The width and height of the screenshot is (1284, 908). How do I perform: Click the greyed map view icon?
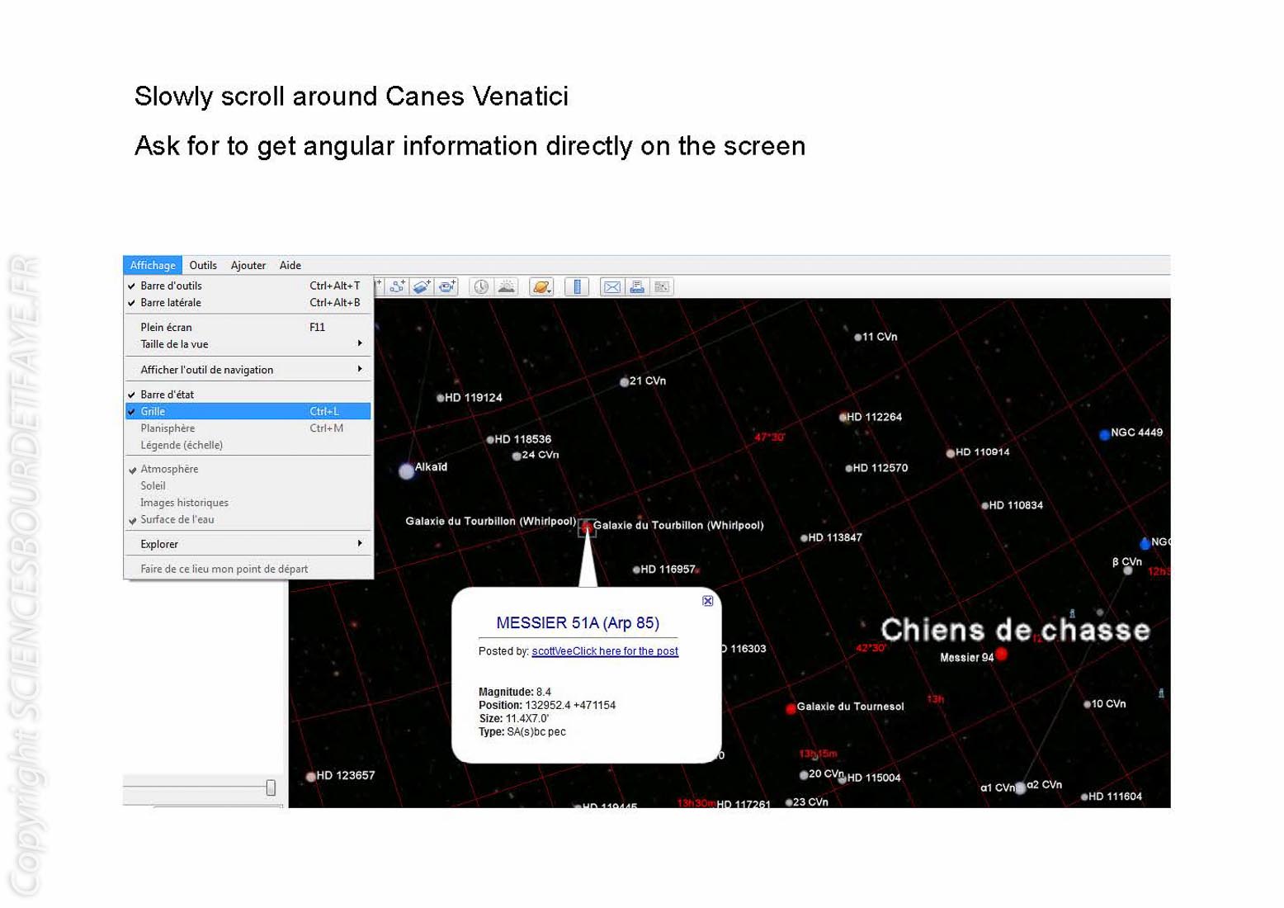tap(662, 286)
